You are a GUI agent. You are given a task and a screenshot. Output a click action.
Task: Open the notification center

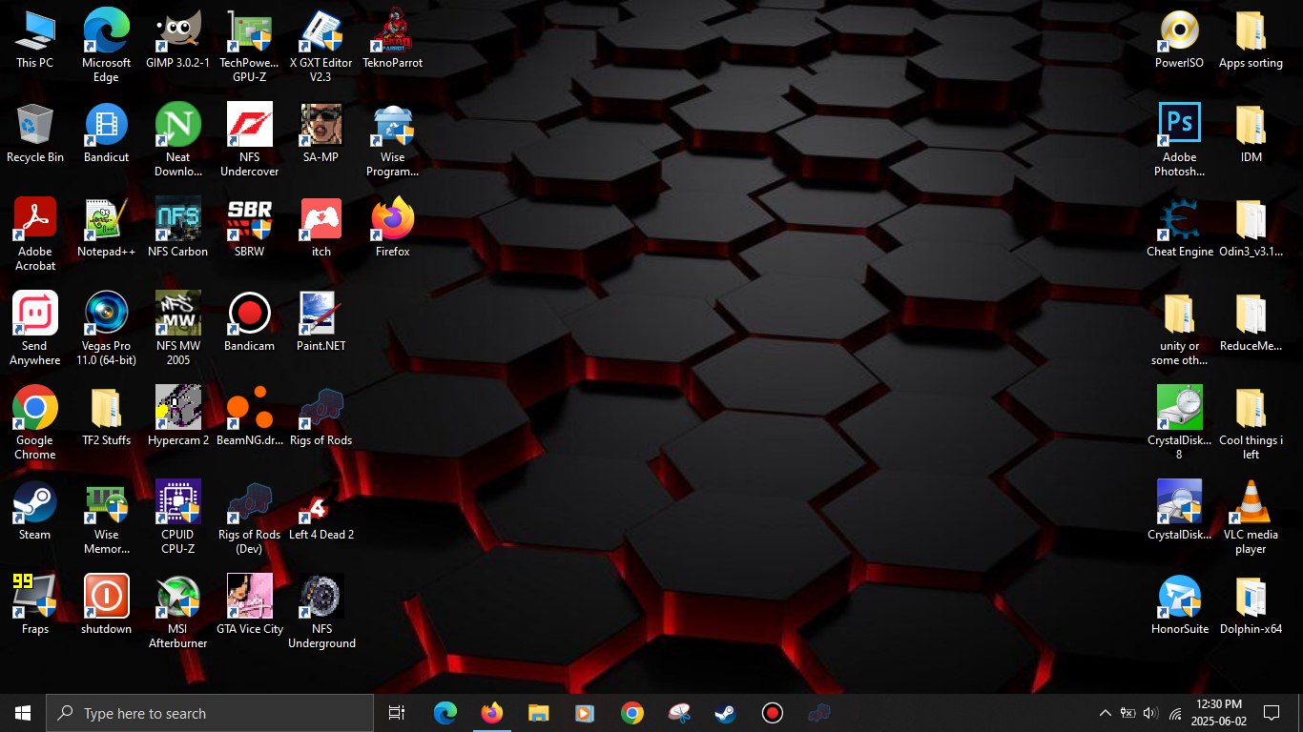1272,713
